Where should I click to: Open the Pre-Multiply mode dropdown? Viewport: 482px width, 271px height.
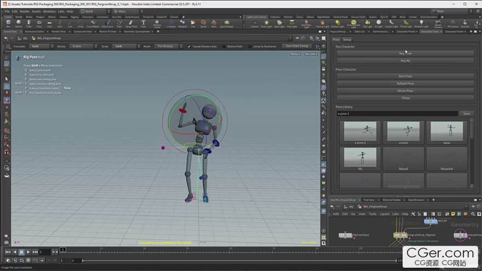click(x=168, y=47)
